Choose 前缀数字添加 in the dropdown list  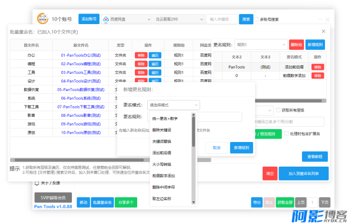coord(164,176)
